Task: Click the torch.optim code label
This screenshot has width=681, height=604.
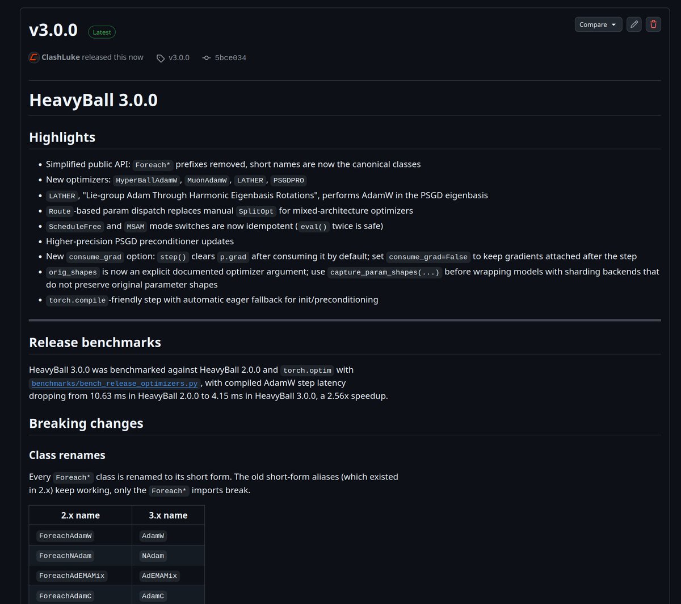Action: pyautogui.click(x=307, y=370)
